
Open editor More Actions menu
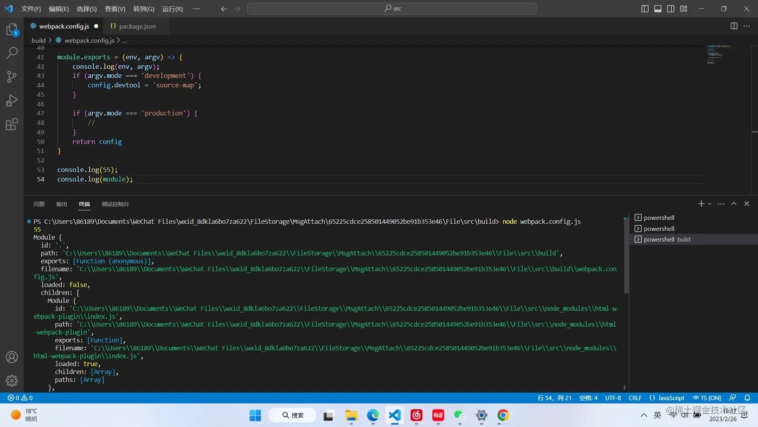point(747,26)
